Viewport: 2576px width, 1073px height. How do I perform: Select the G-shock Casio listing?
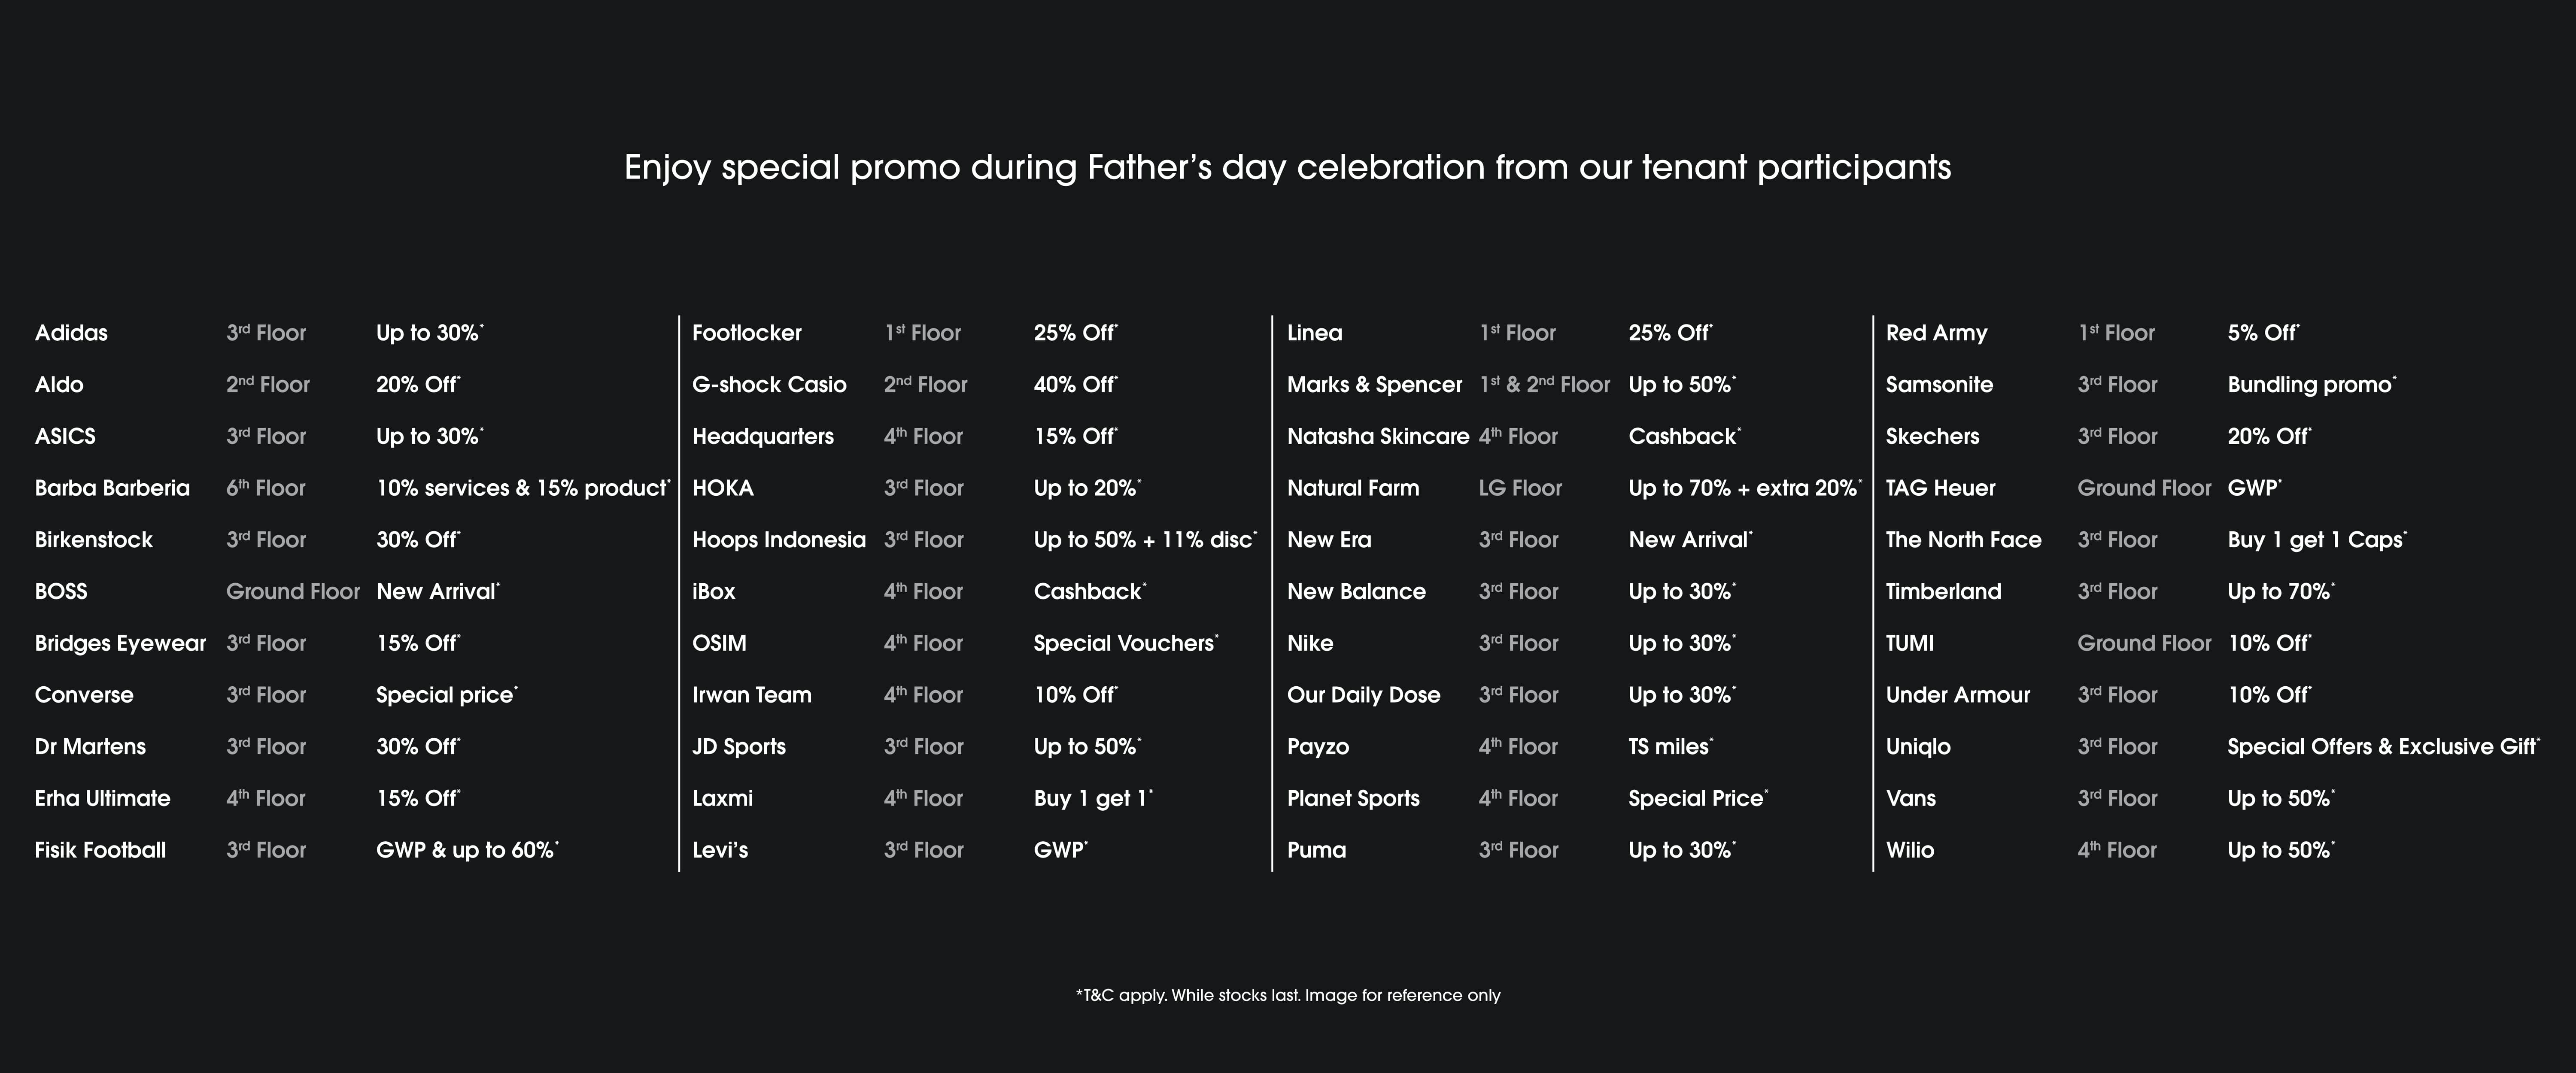coord(769,385)
